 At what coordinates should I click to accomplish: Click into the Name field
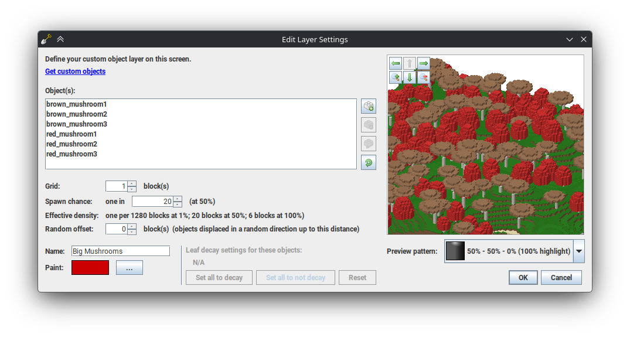(x=121, y=251)
